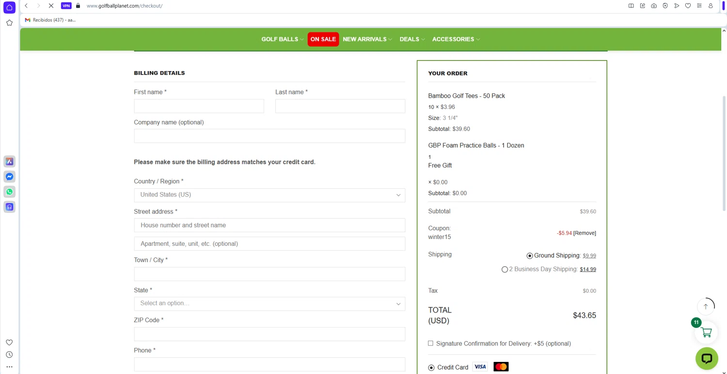Open the music player sidebar icon
The height and width of the screenshot is (374, 727).
click(9, 207)
